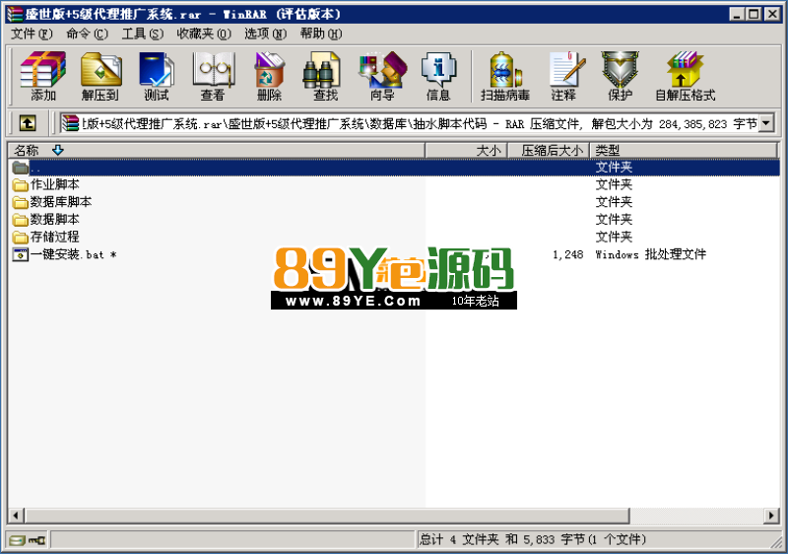Click 扫描病毒 (Virus Scan) icon
The height and width of the screenshot is (554, 788).
[505, 77]
